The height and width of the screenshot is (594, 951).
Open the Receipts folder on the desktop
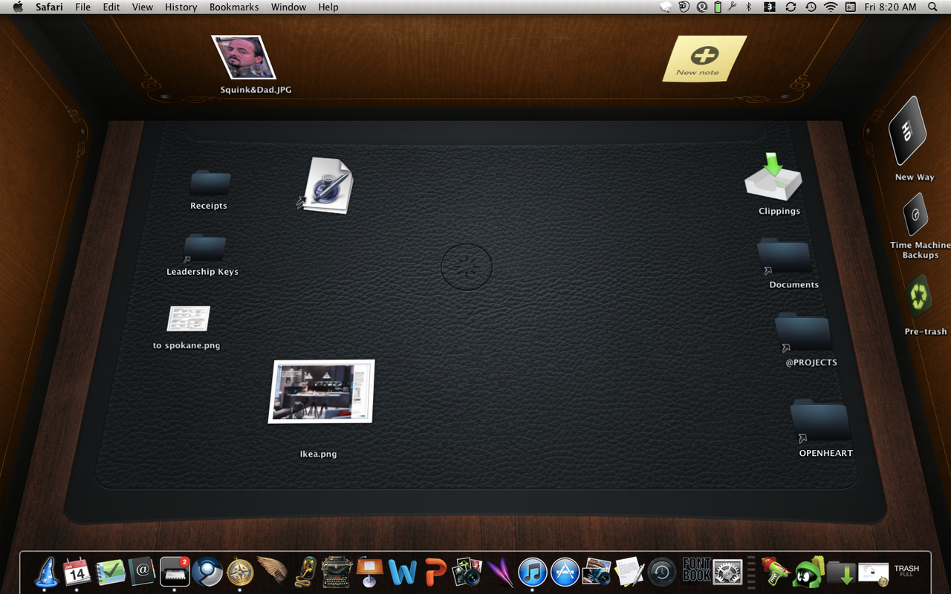[210, 183]
